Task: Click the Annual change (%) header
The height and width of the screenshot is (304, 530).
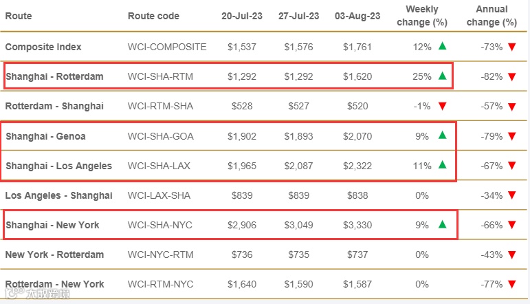Action: (492, 15)
